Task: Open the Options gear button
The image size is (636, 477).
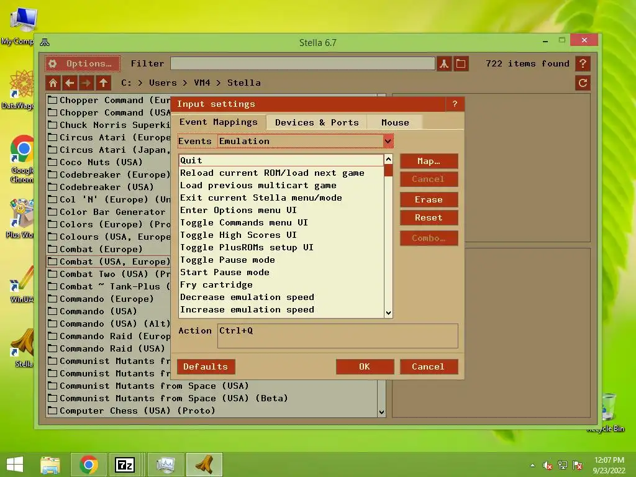Action: (x=83, y=64)
